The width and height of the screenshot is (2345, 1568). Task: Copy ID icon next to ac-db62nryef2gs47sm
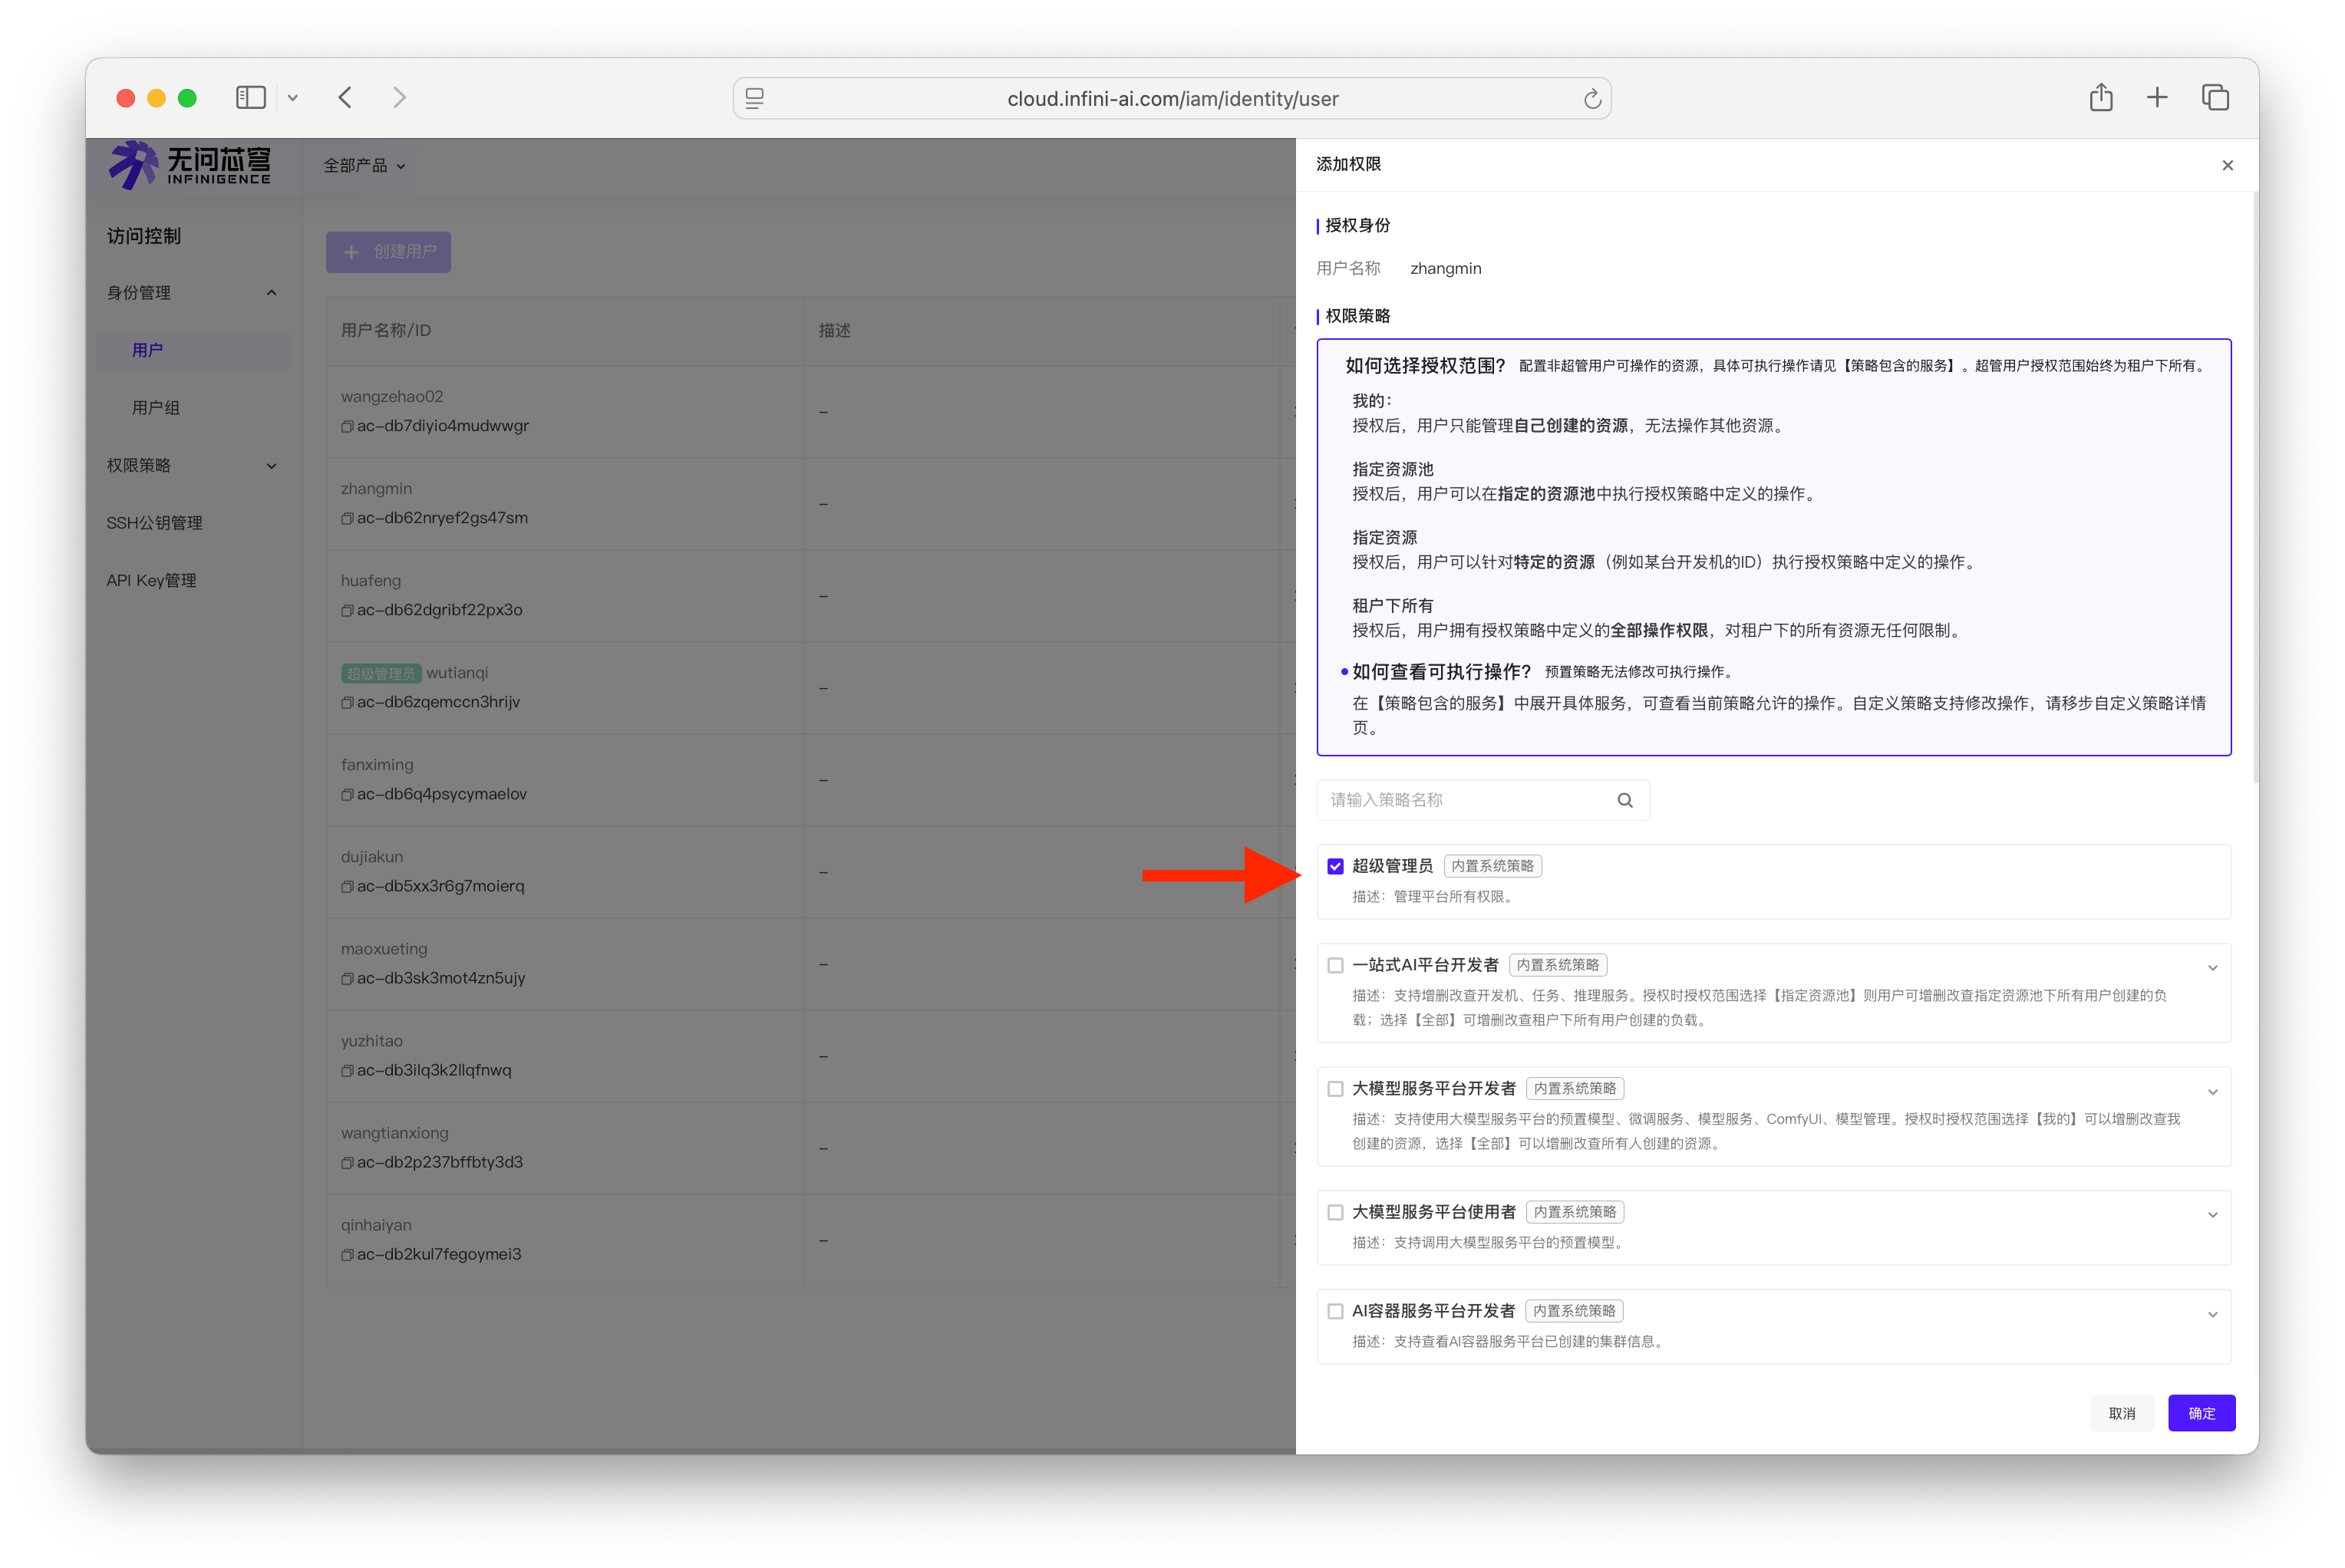click(347, 518)
